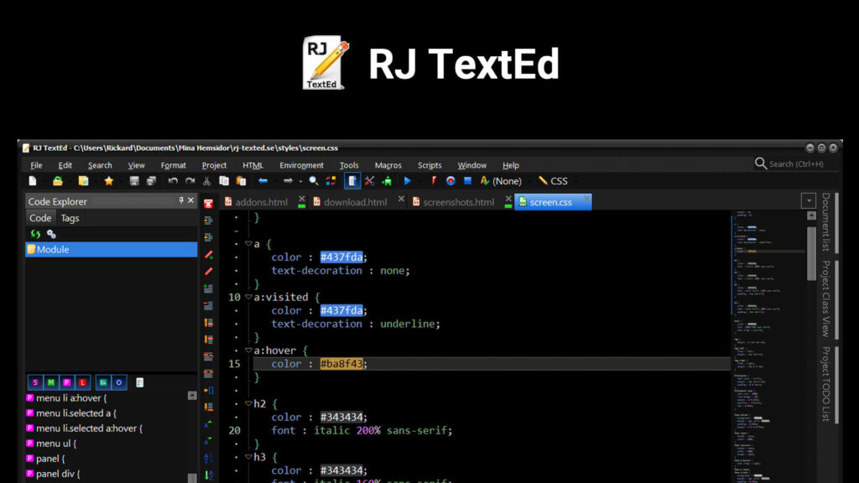Click the colored squares icon next to magnifier

[331, 181]
